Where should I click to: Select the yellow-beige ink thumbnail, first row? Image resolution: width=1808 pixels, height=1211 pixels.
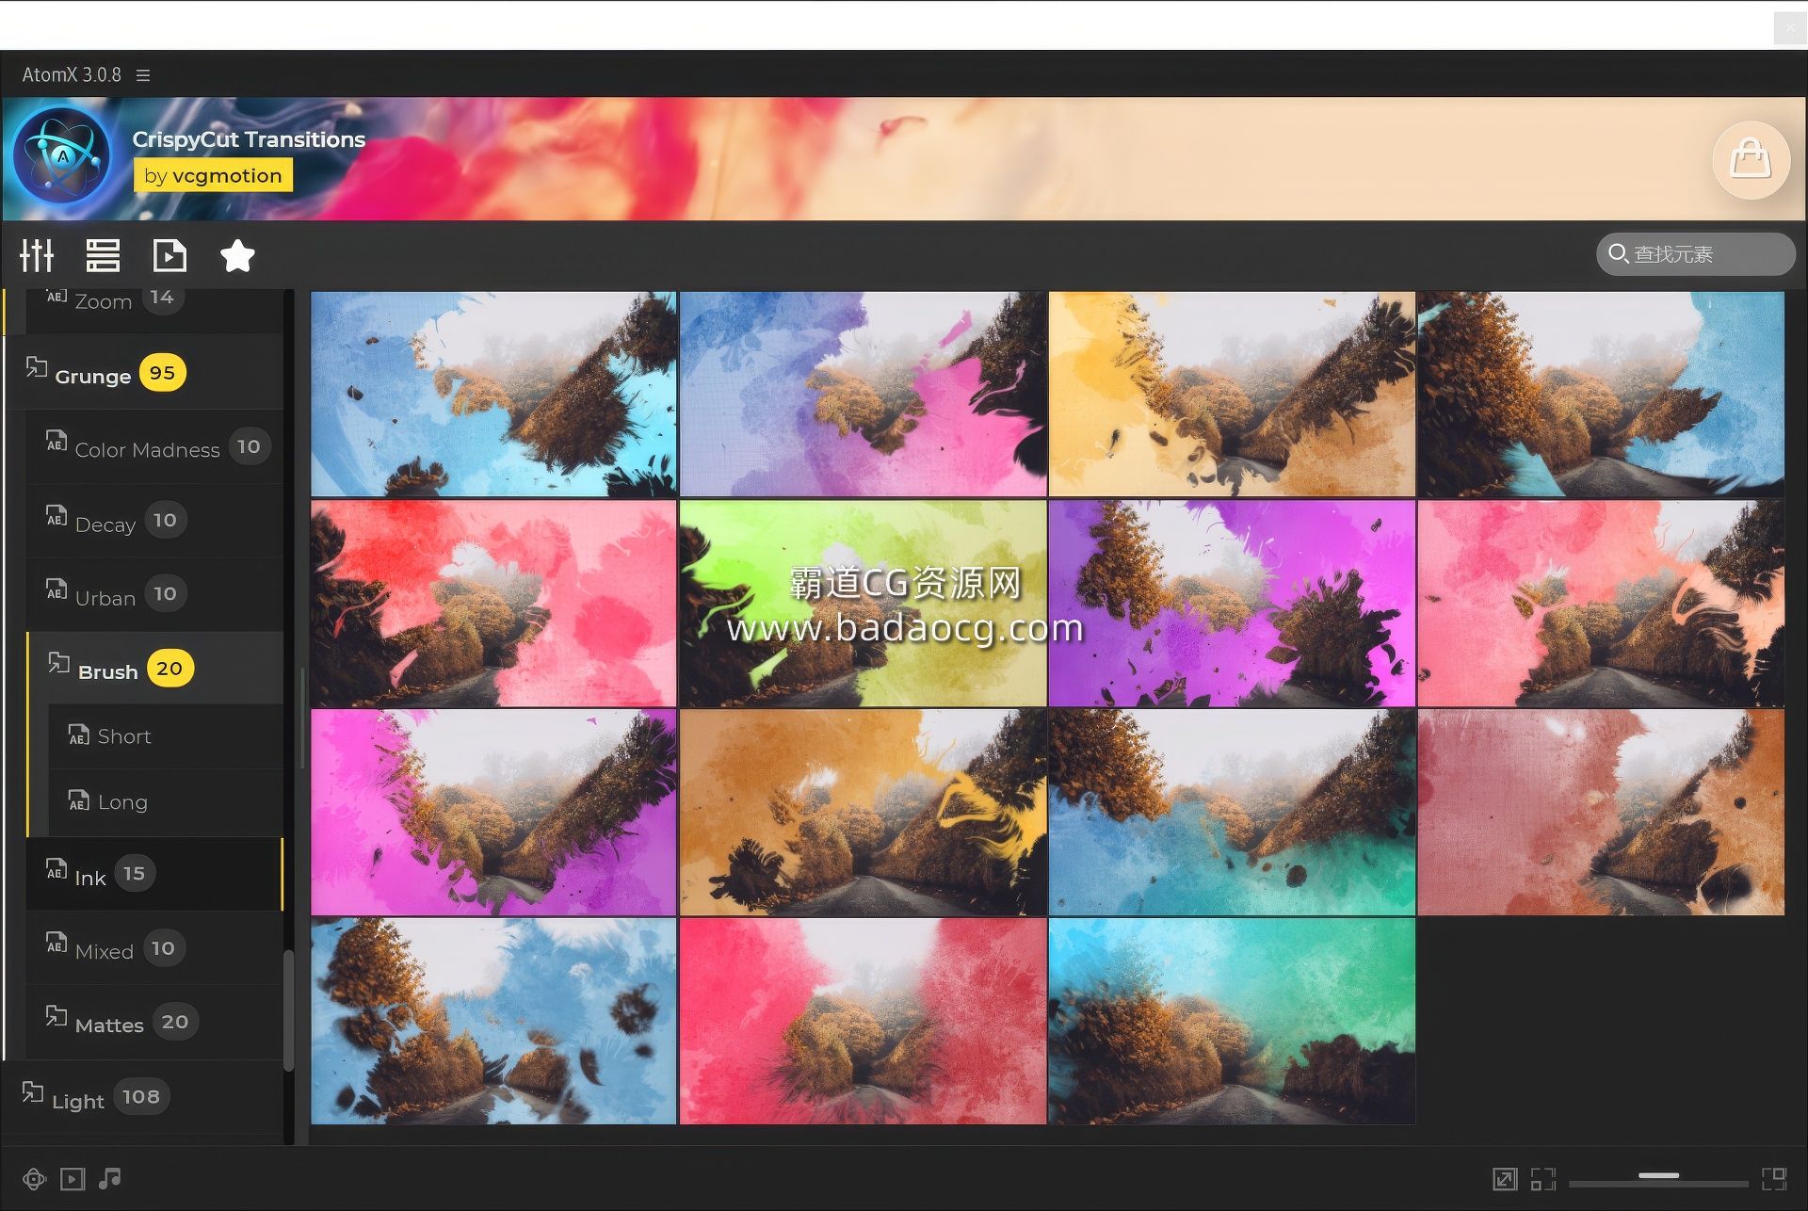pos(1232,394)
